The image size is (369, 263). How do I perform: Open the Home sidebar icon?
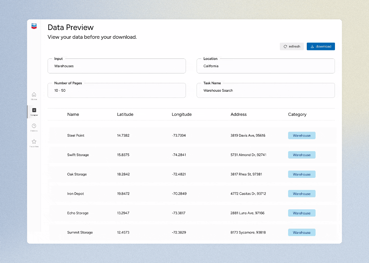34,94
